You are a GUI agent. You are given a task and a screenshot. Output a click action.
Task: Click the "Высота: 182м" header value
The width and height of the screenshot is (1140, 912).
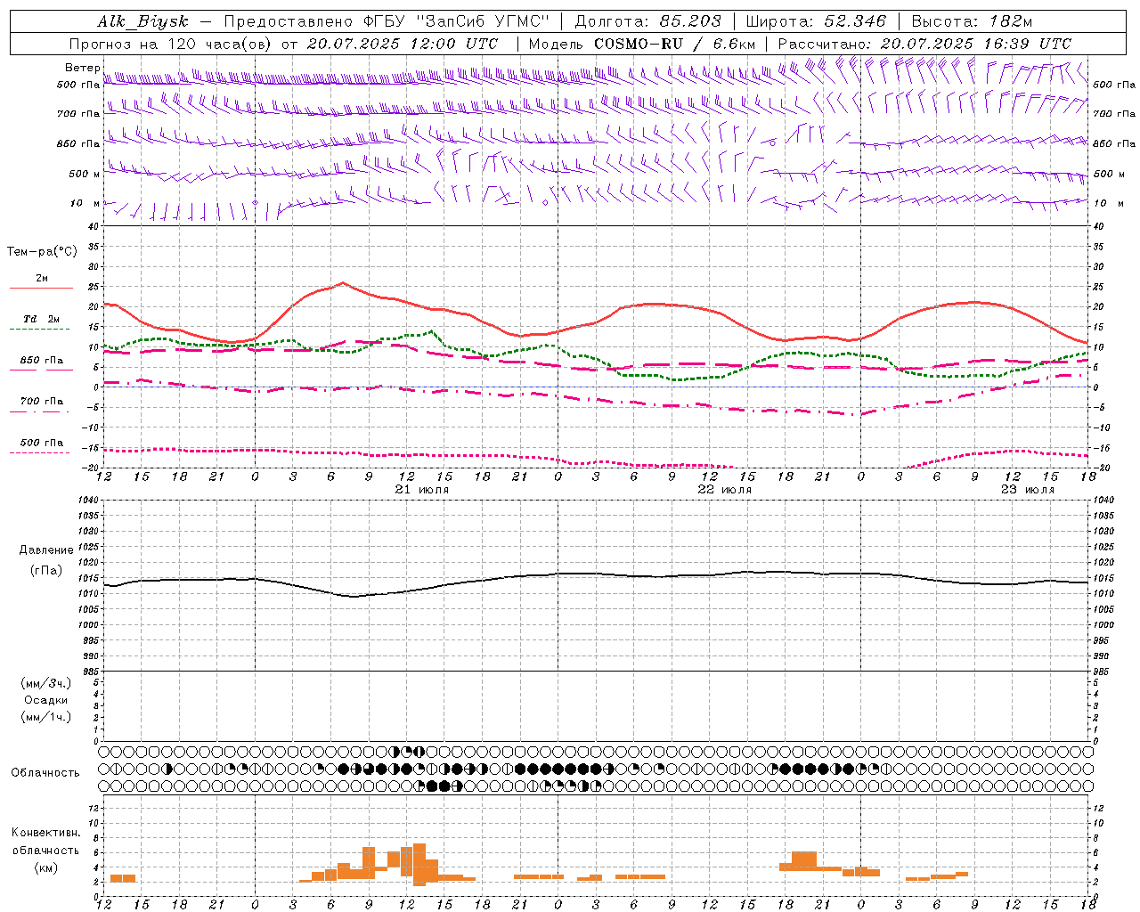[972, 21]
